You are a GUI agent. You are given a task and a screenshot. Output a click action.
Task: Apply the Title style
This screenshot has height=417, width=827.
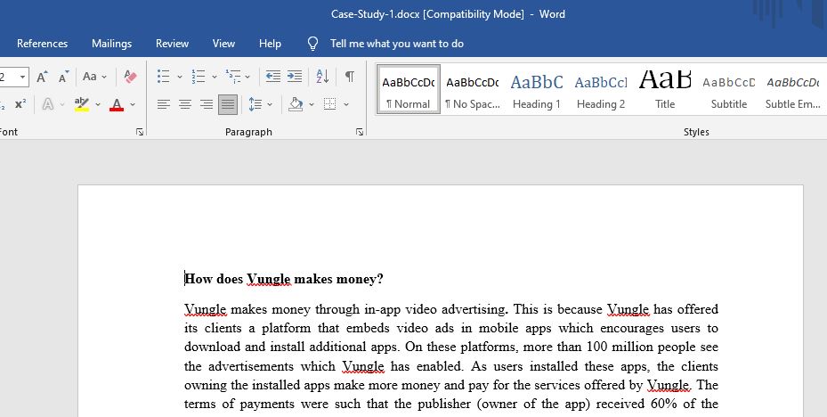click(x=665, y=89)
